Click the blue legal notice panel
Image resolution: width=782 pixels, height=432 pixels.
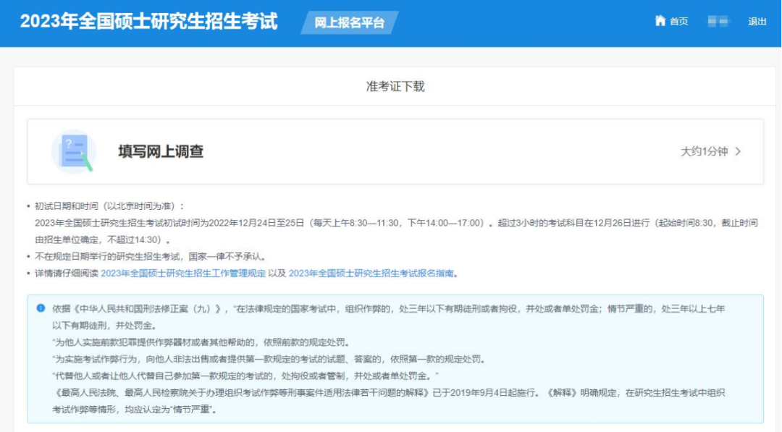391,355
